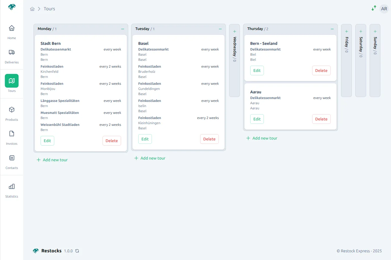Viewport: 391px width, 260px height.
Task: Open the Invoices section
Action: 11,138
